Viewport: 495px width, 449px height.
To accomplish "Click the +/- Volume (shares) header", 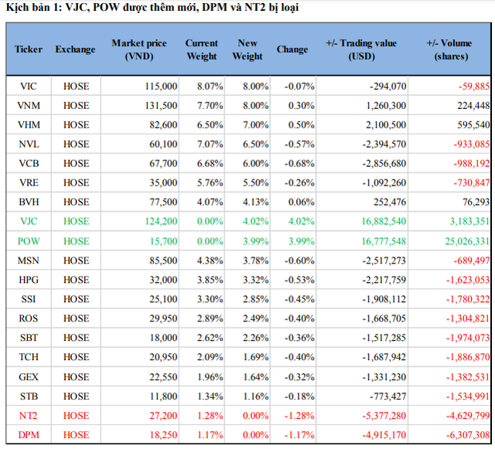I will [x=449, y=49].
